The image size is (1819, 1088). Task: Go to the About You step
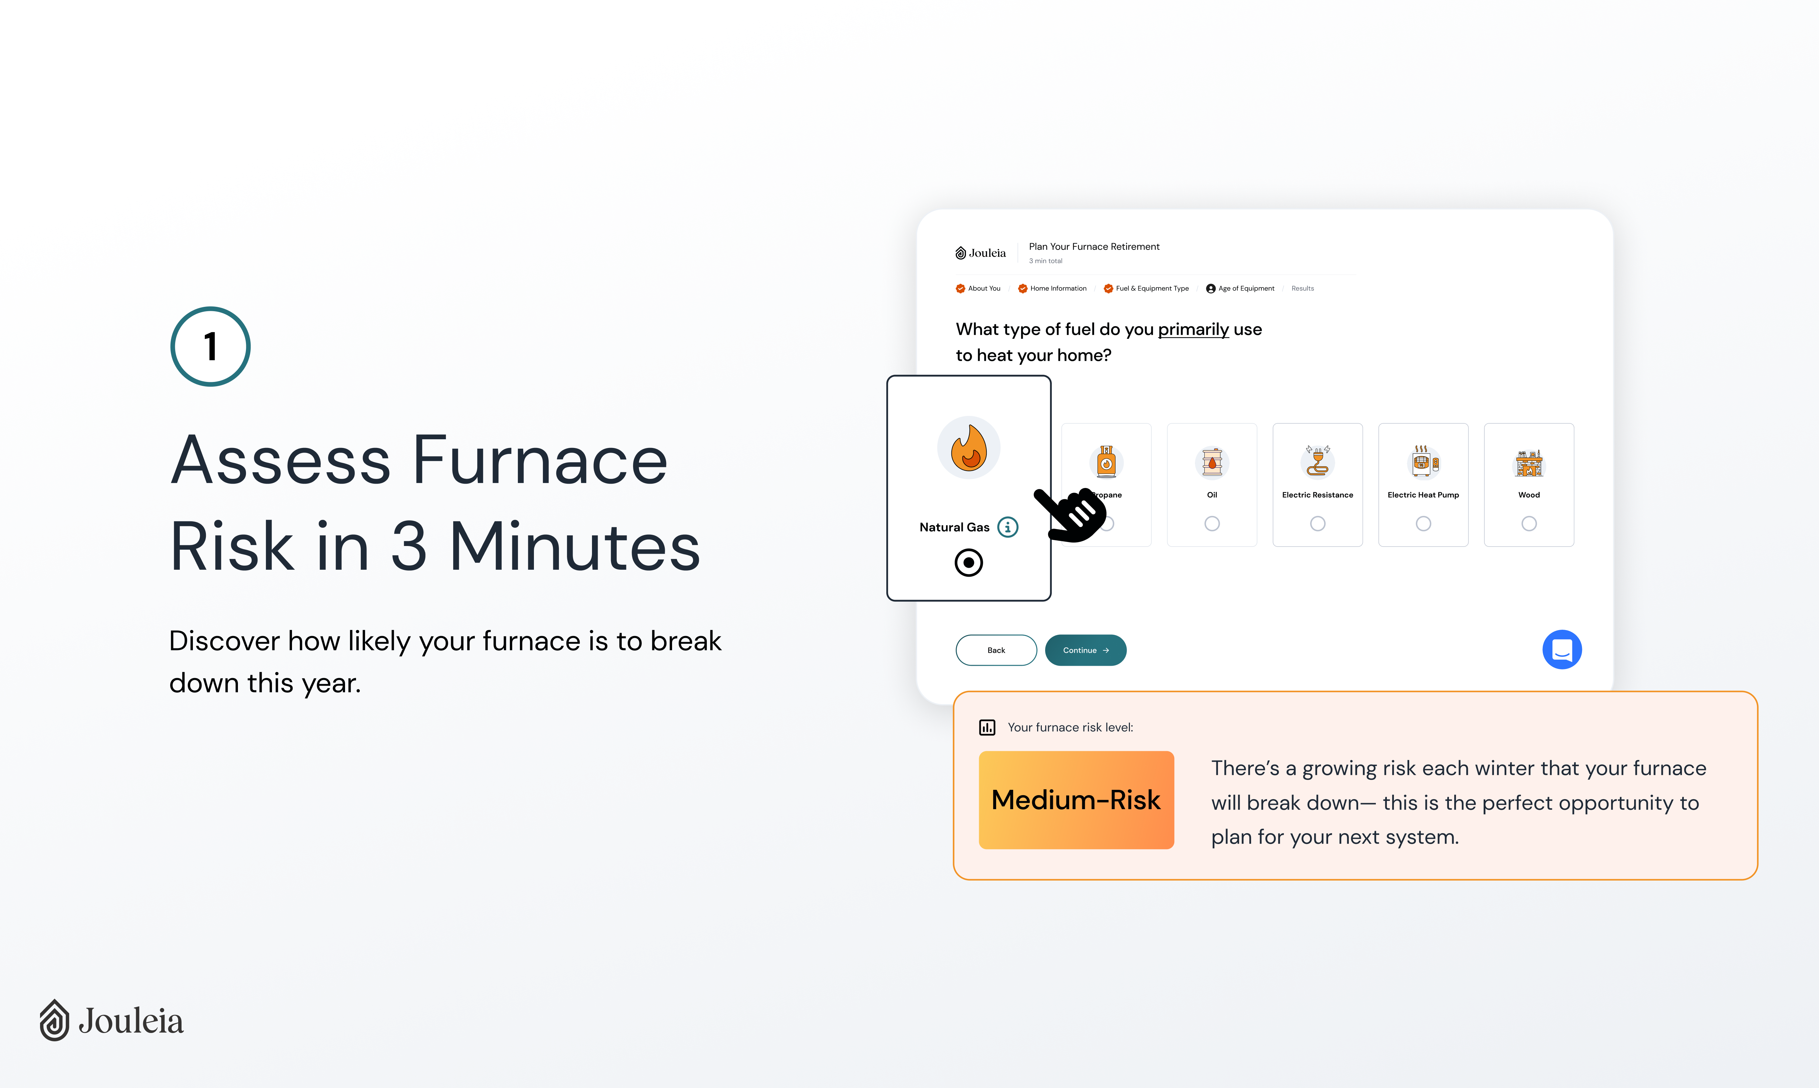978,289
